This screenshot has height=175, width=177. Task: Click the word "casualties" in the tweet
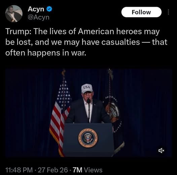point(120,42)
